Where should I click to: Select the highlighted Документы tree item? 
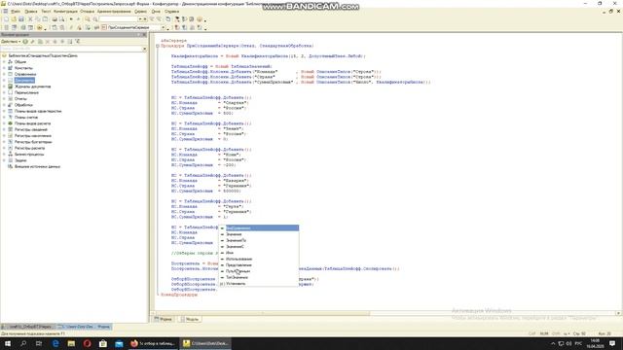point(24,81)
